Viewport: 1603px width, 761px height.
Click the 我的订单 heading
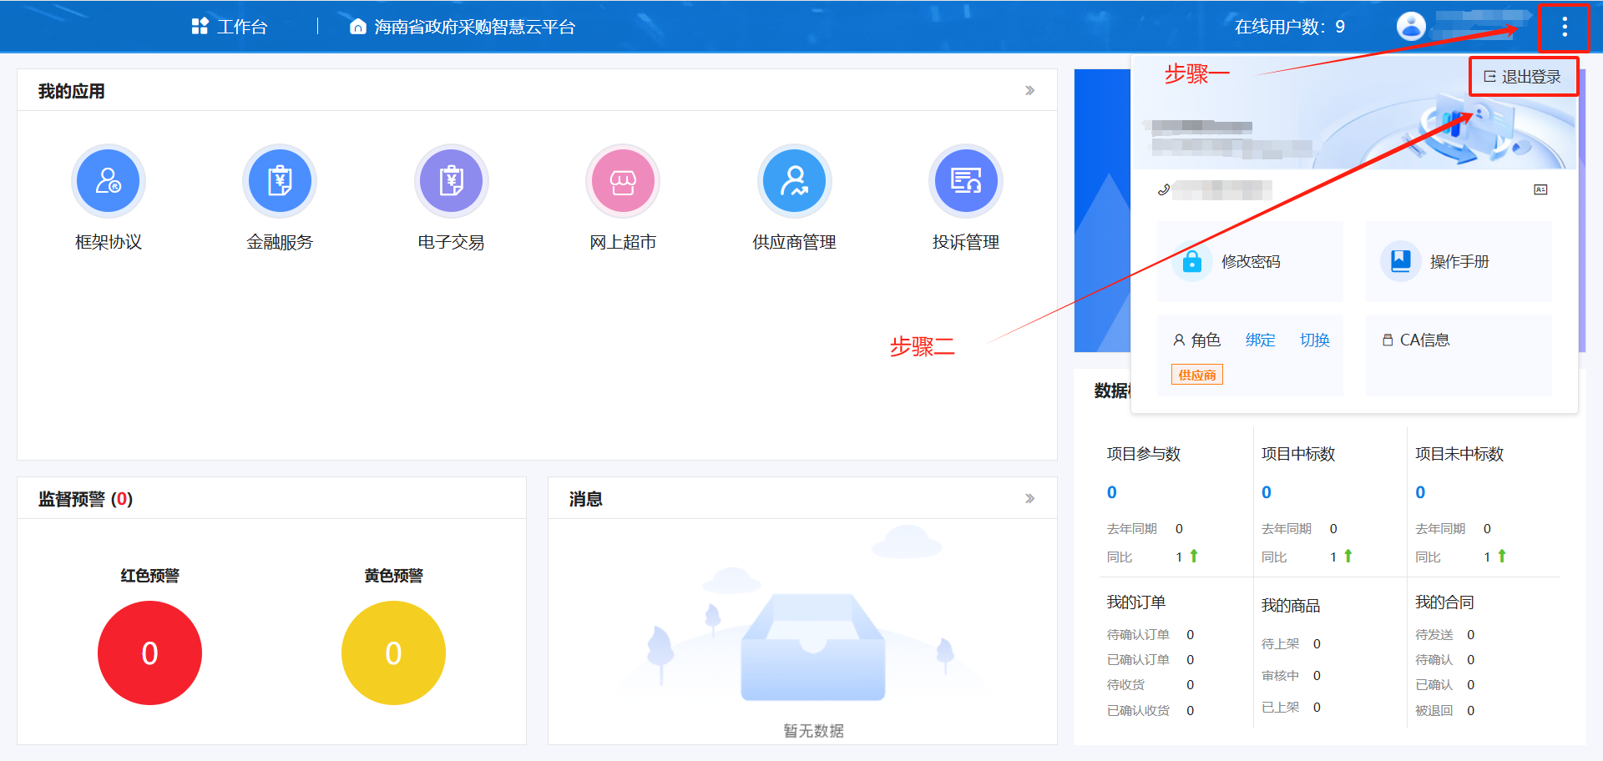click(x=1135, y=602)
